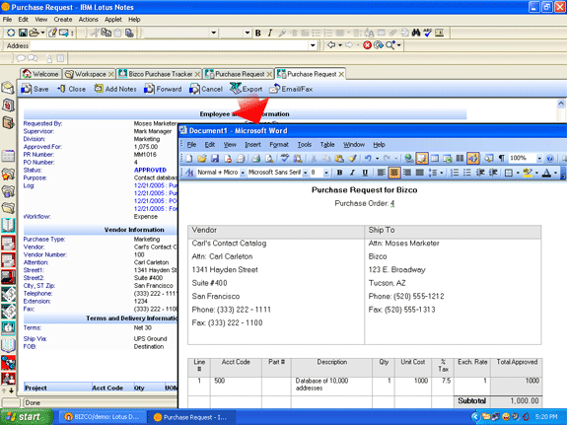The image size is (567, 425).
Task: Click the red Stop icon in Notes navigation bar
Action: (x=368, y=45)
